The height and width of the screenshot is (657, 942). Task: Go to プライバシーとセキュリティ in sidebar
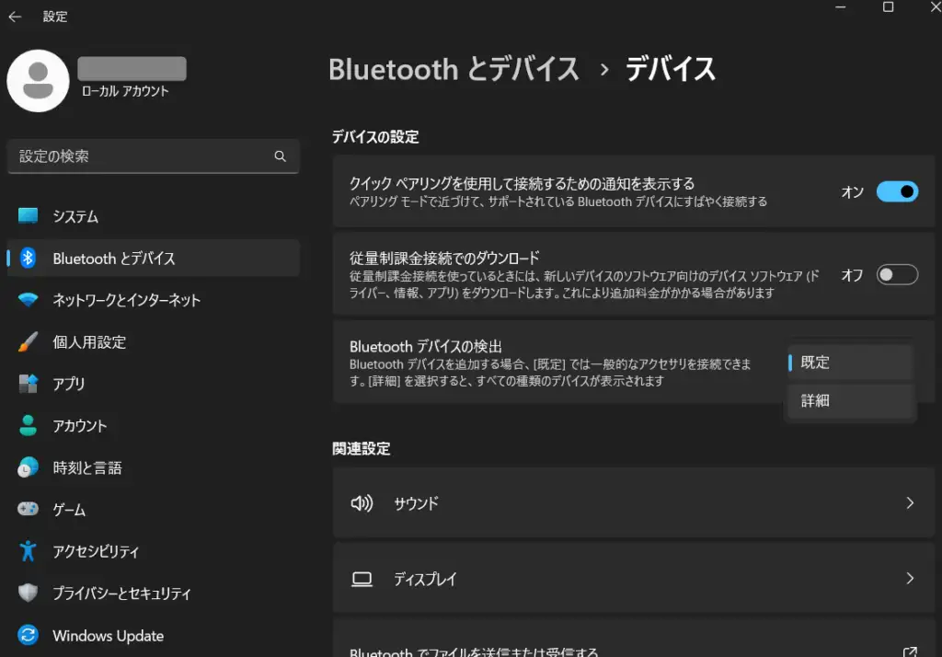(x=121, y=594)
